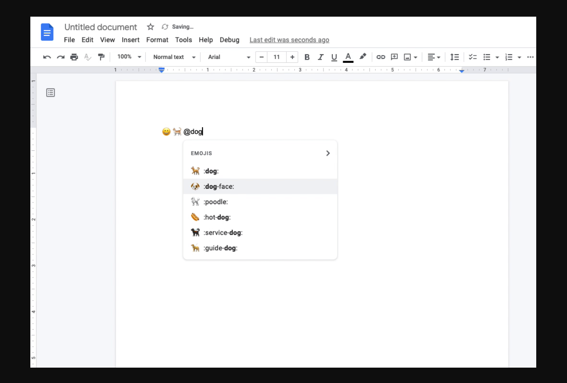Increase the font size

[292, 57]
